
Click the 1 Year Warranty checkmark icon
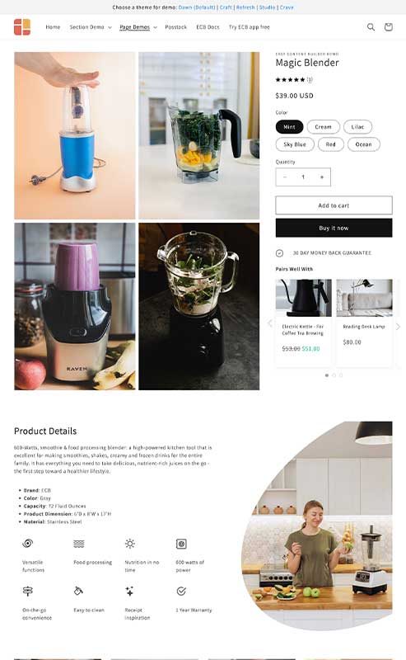181,591
